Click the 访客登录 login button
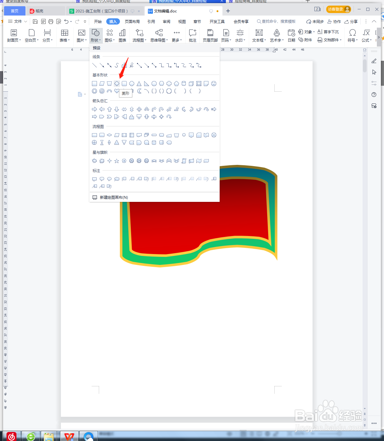Screen dimensions: 384x441 (339, 9)
